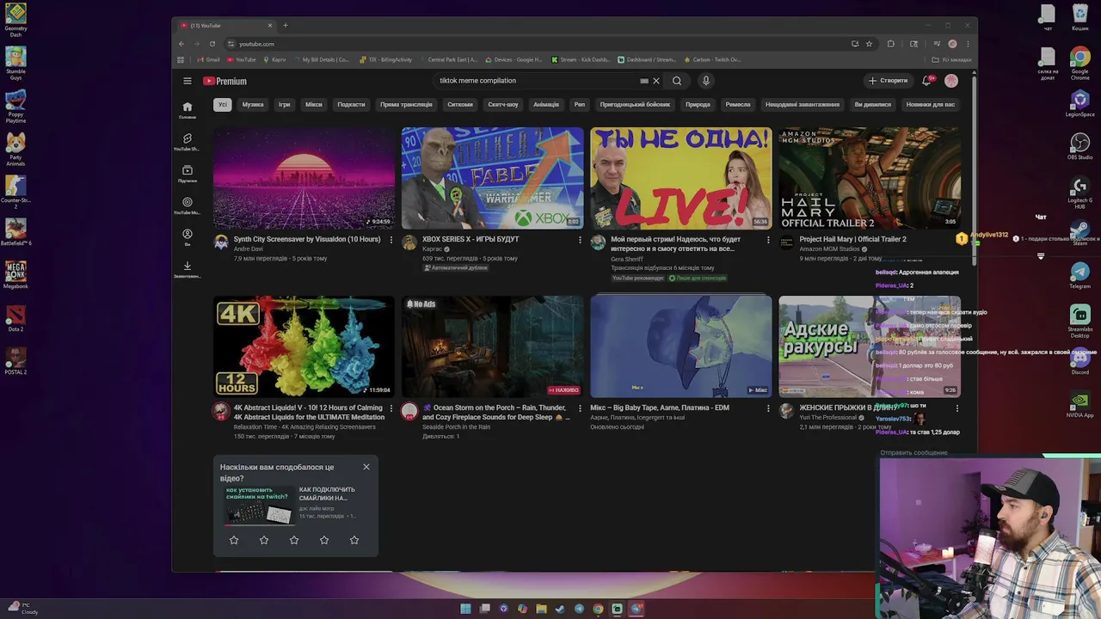
Task: Open YouTube Shorts from the sidebar
Action: 187,142
